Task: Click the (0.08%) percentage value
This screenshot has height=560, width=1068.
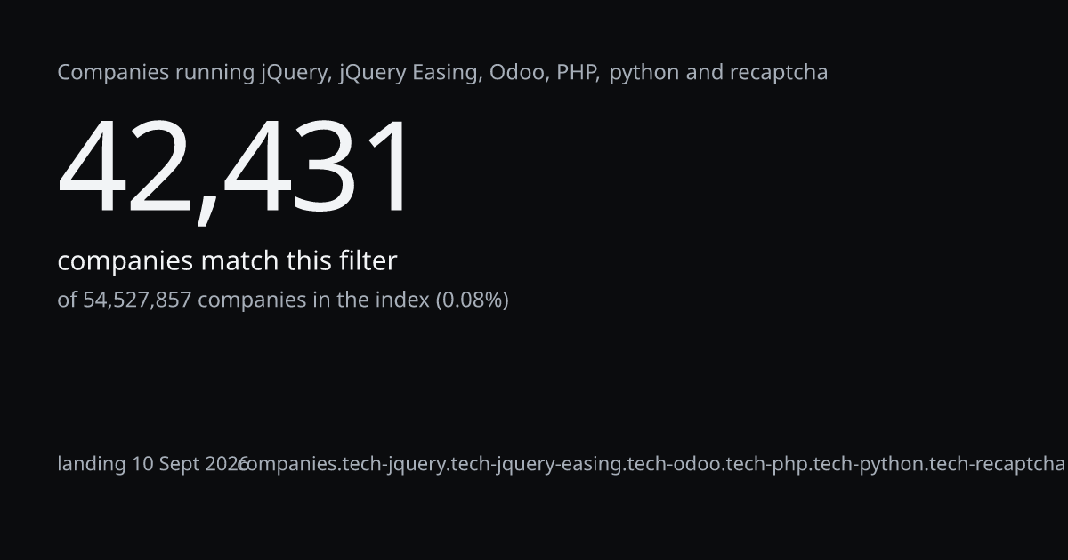Action: 472,300
